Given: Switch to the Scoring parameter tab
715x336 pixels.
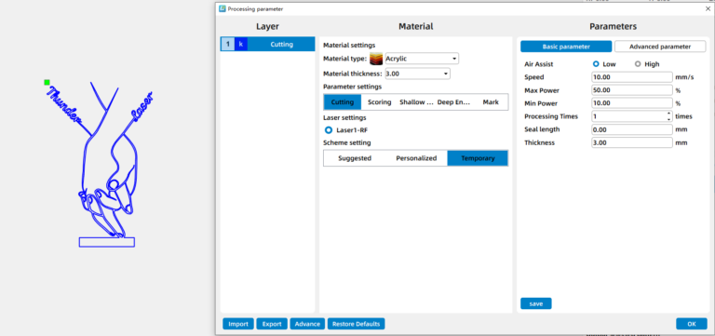Looking at the screenshot, I should tap(380, 102).
